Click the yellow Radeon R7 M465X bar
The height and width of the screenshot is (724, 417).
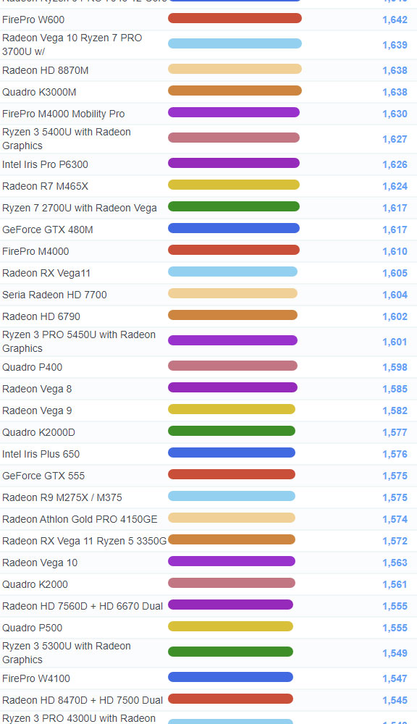234,185
